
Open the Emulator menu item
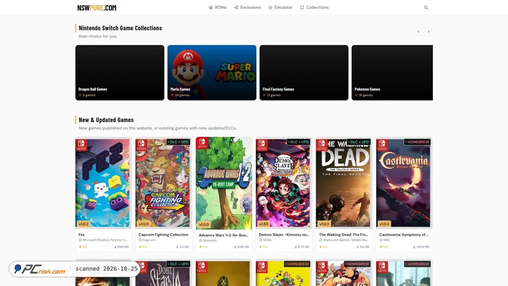280,7
